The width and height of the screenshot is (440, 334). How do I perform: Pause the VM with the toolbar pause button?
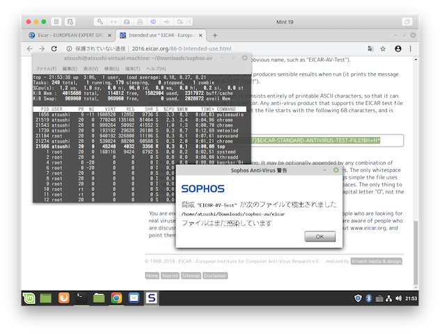(x=56, y=22)
